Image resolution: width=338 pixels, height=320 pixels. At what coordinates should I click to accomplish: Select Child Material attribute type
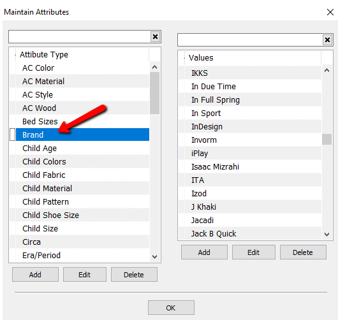pos(79,188)
